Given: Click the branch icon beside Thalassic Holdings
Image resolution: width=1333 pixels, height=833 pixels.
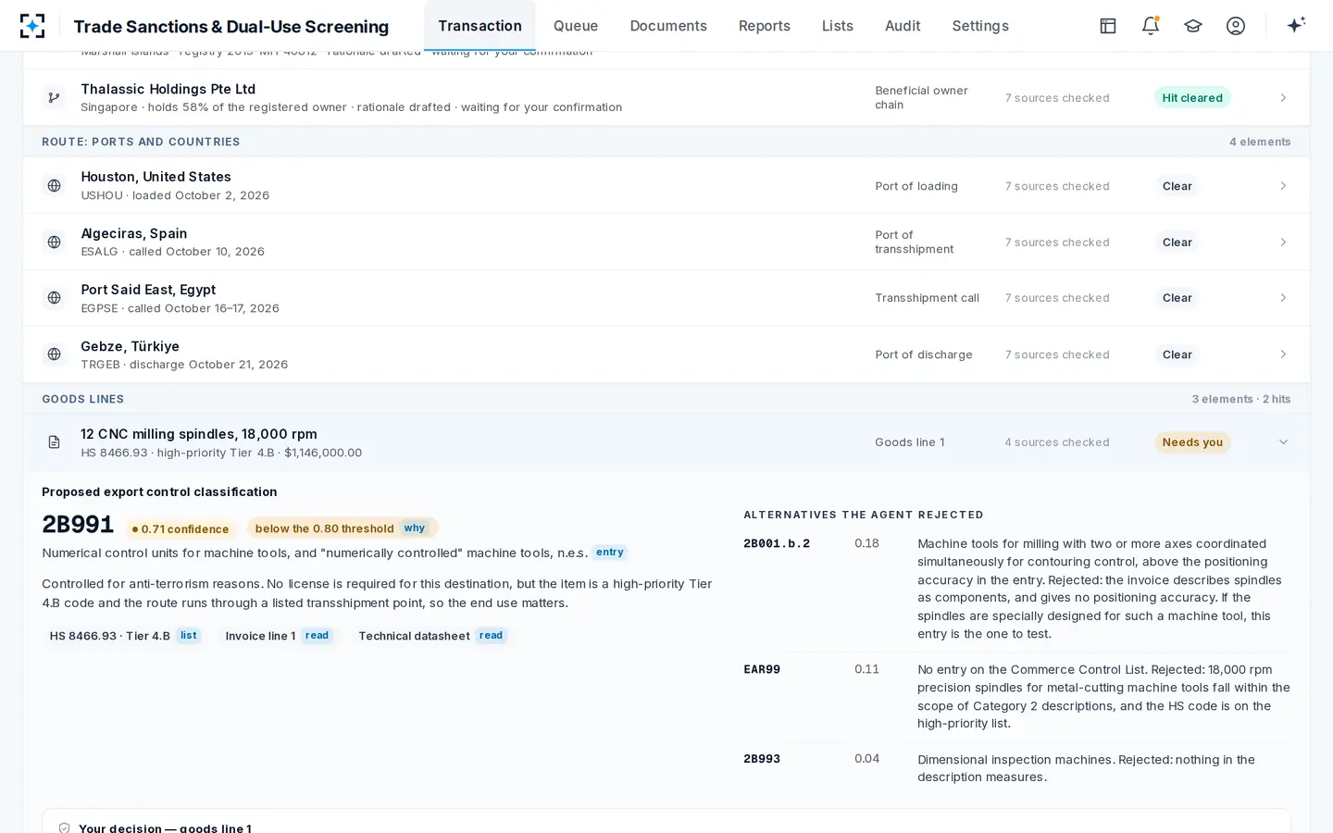Looking at the screenshot, I should click(x=55, y=97).
